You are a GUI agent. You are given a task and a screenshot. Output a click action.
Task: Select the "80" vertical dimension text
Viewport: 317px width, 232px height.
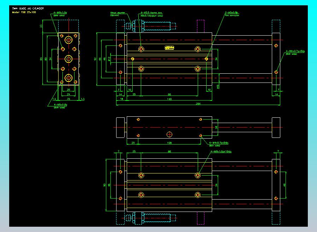point(46,59)
